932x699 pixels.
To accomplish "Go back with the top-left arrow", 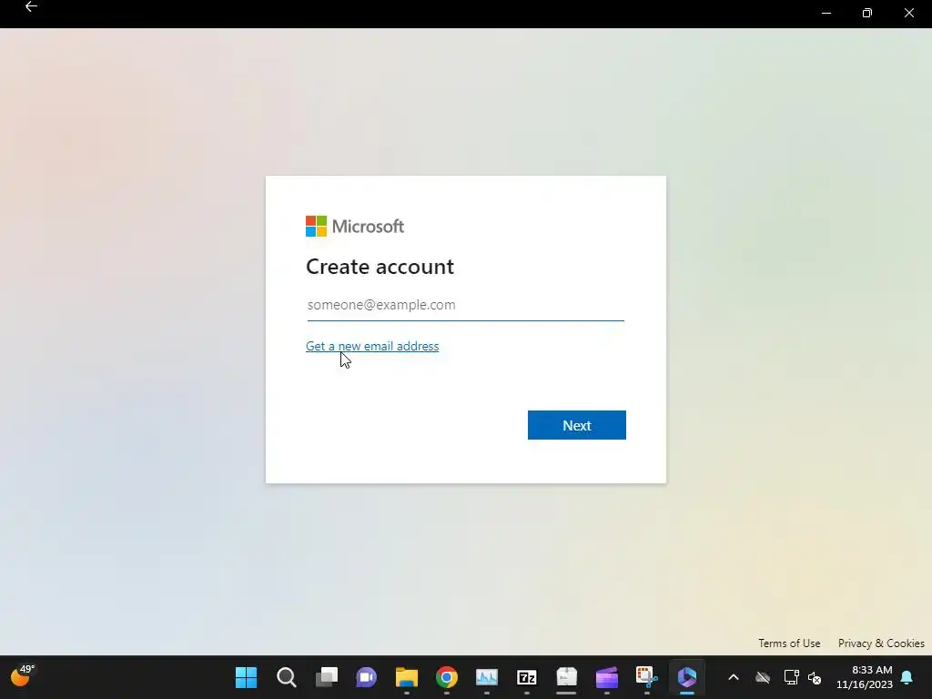I will 31,7.
